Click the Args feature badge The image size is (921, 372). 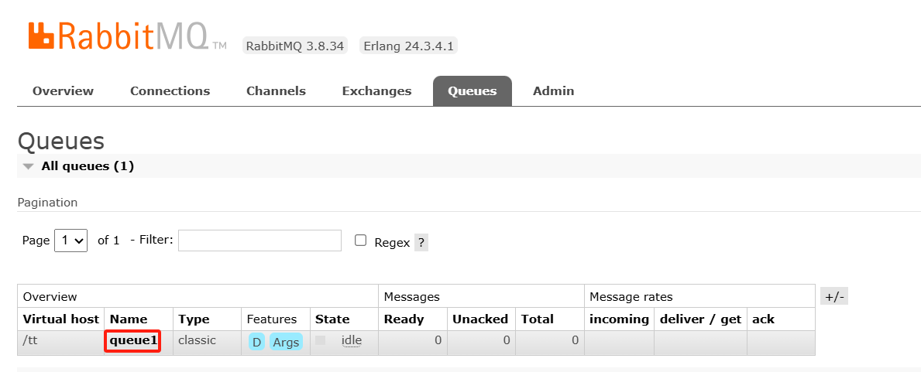click(286, 342)
